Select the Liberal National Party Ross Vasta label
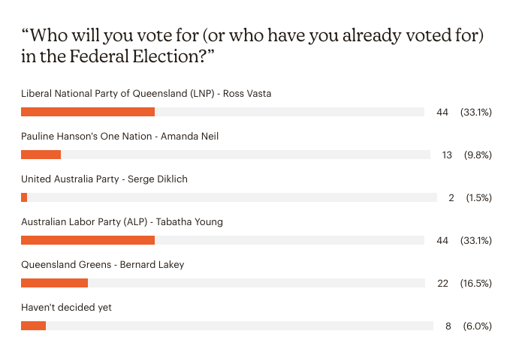Image resolution: width=513 pixels, height=358 pixels. (146, 94)
